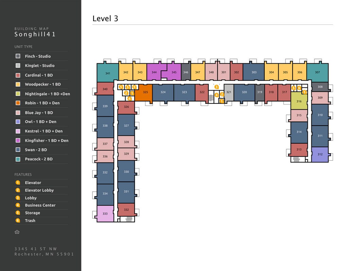Select the Robin - 1 BD + Den swatch
Screen dimensions: 348x271
[18, 103]
